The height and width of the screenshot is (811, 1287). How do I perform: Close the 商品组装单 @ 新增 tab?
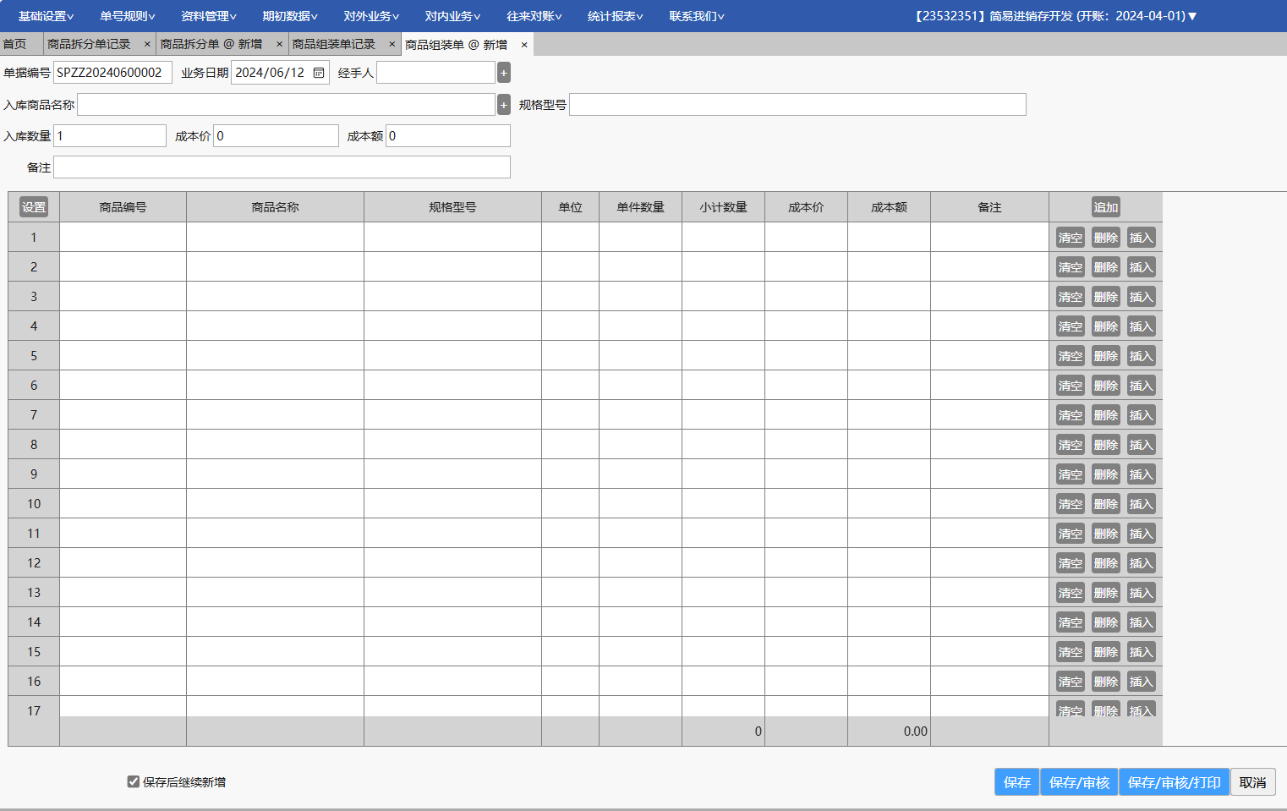point(524,45)
